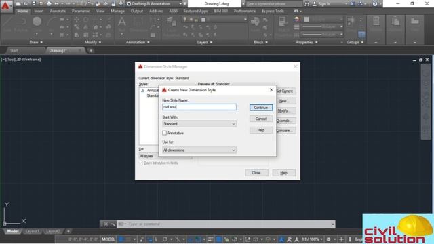434x244 pixels.
Task: Open Layer Properties in Layers panel
Action: point(171,21)
